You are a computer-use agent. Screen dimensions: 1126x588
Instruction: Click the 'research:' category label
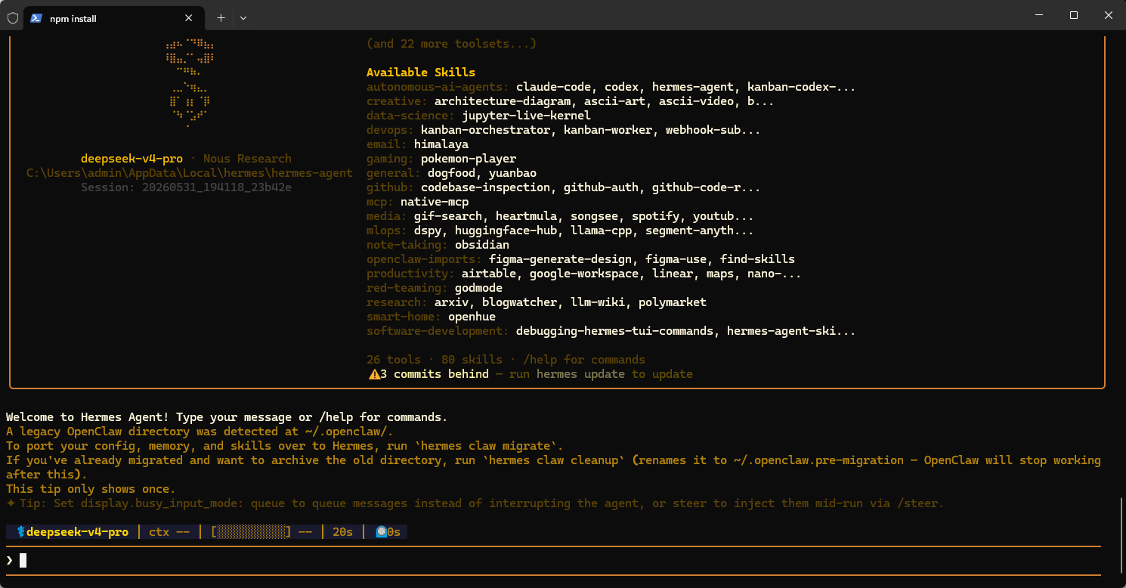click(397, 302)
